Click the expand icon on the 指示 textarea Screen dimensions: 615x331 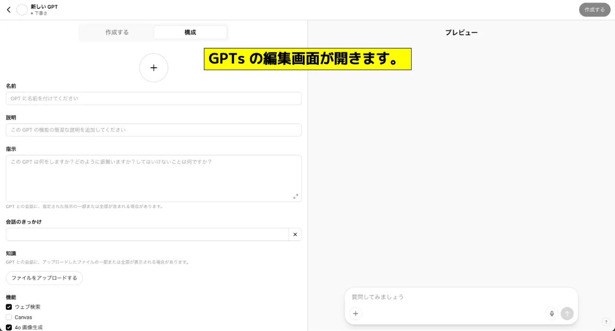pos(296,196)
